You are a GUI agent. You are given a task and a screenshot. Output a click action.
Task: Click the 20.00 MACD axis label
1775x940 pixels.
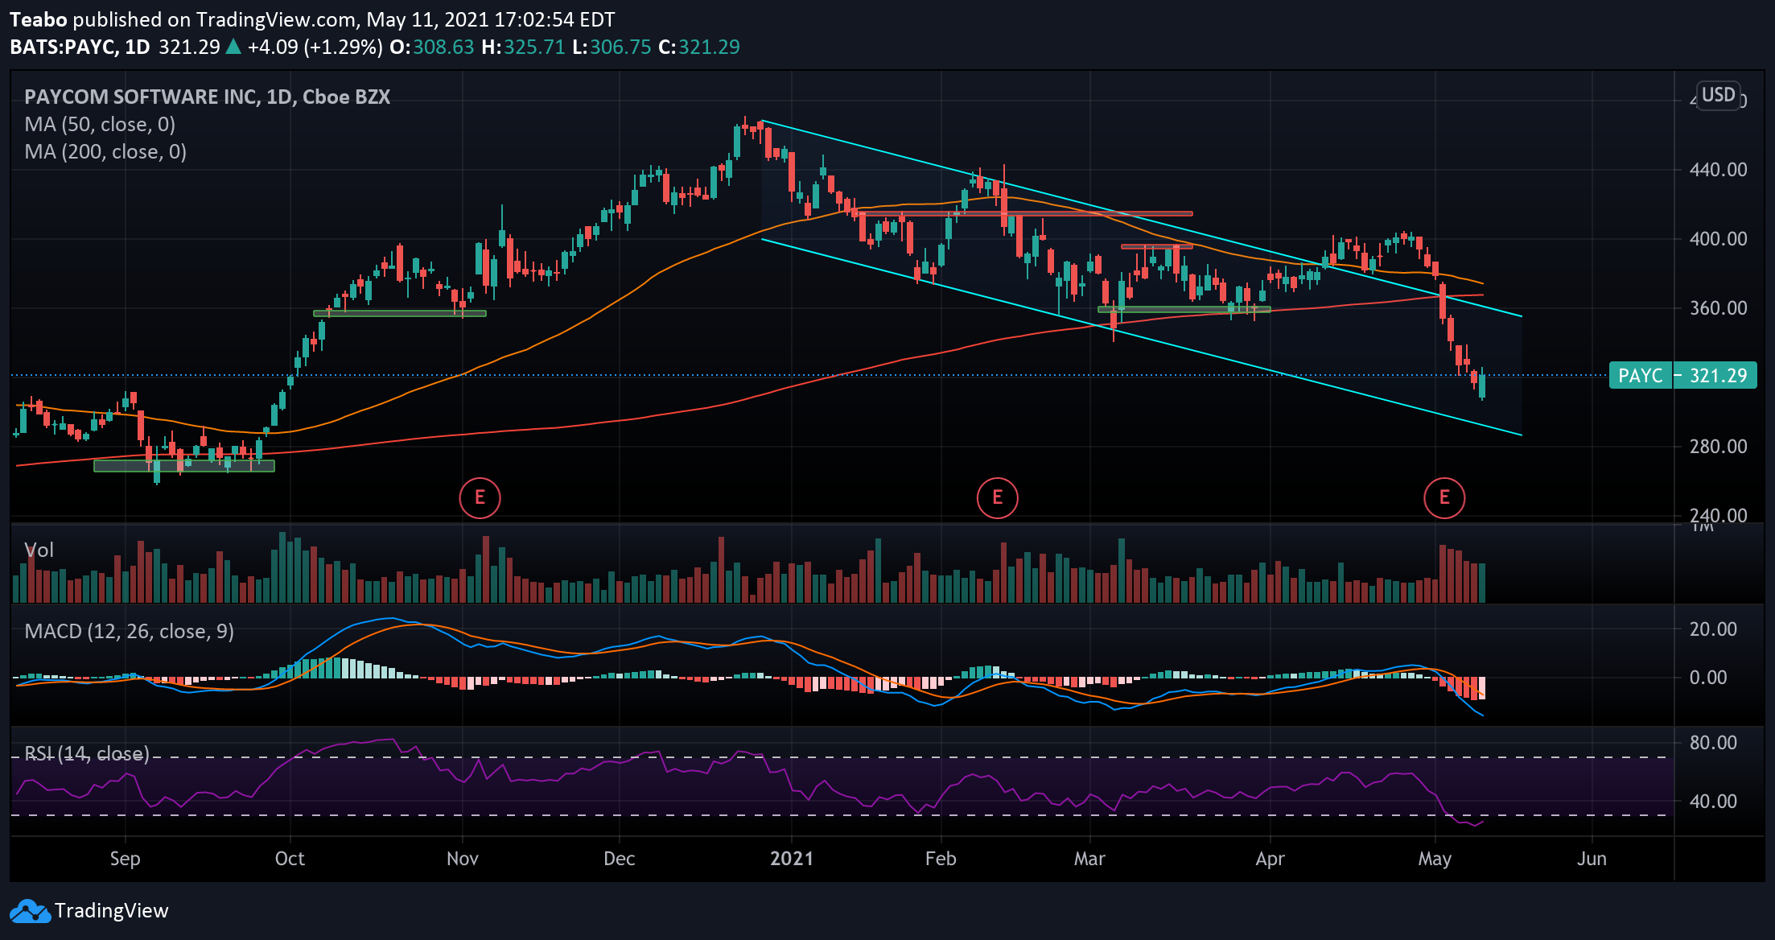[x=1713, y=629]
